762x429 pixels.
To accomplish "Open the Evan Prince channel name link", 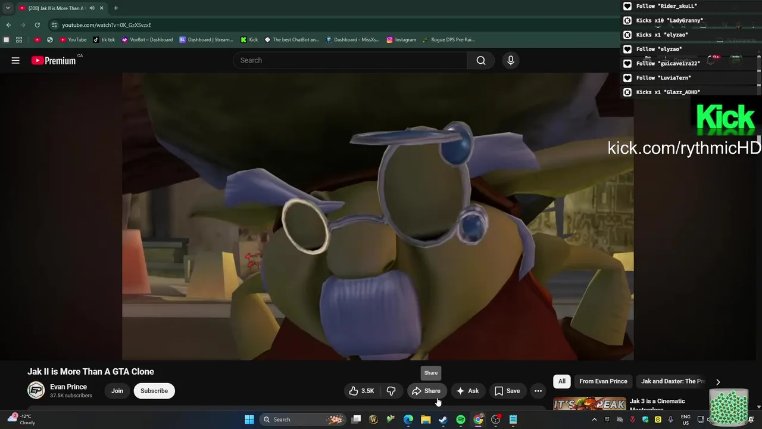I will [x=68, y=387].
